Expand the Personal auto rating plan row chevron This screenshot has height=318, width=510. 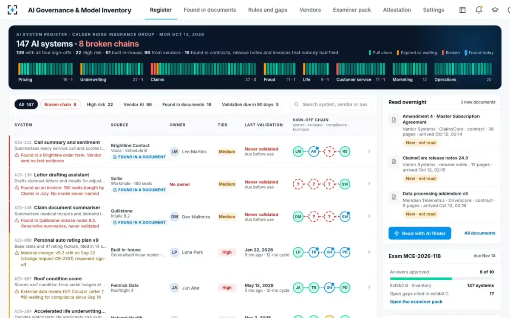click(369, 252)
